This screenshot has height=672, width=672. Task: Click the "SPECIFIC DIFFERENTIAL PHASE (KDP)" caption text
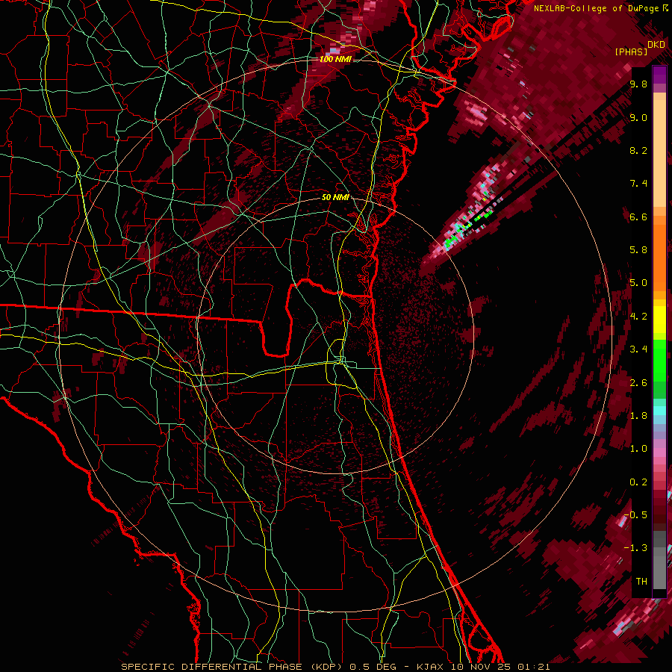click(x=233, y=667)
